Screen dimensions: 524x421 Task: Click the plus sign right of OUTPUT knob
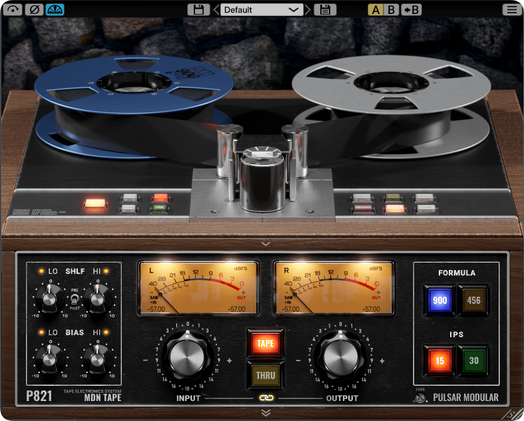[x=382, y=360]
